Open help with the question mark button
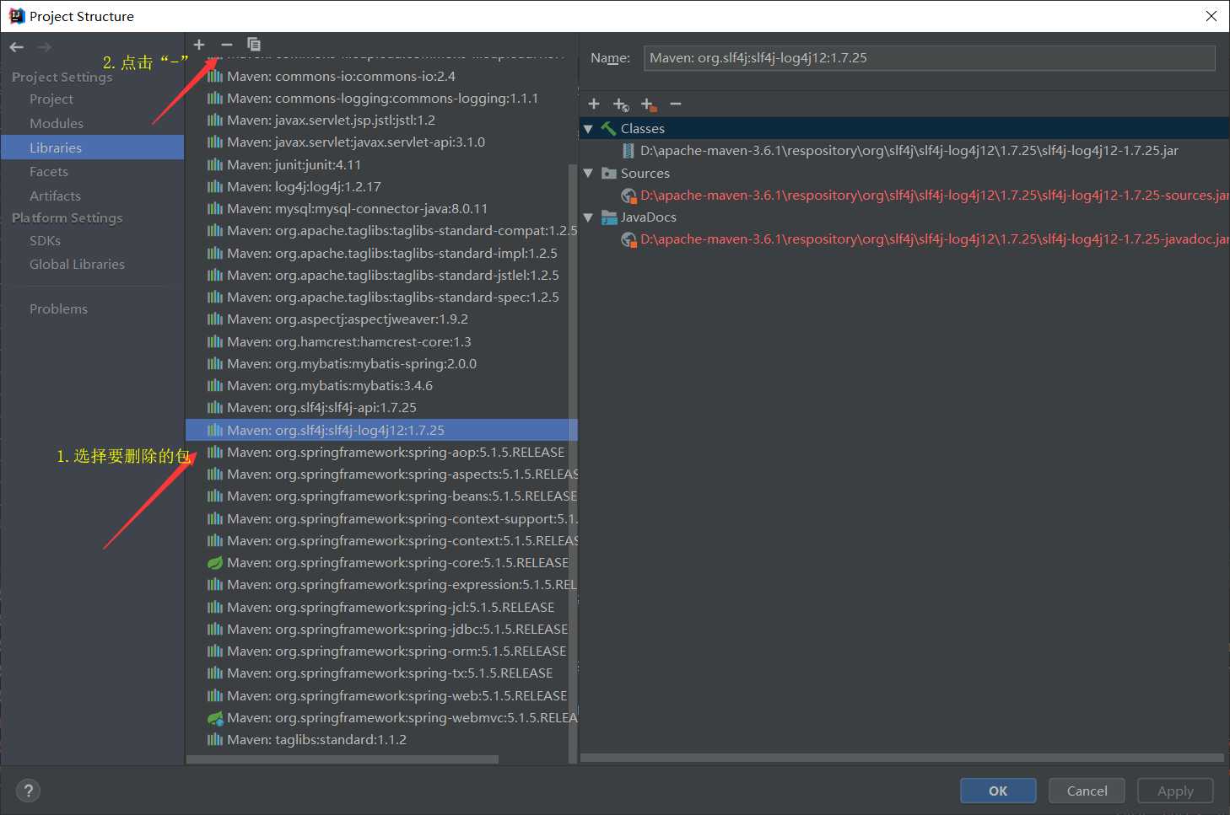The height and width of the screenshot is (815, 1230). coord(28,791)
